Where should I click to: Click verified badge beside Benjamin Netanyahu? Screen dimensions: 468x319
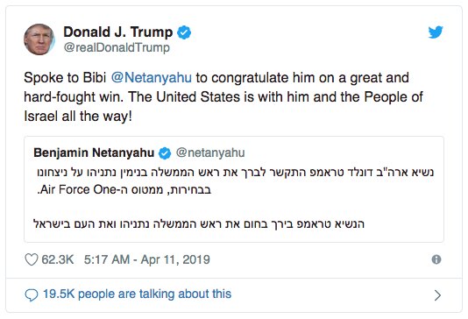165,153
